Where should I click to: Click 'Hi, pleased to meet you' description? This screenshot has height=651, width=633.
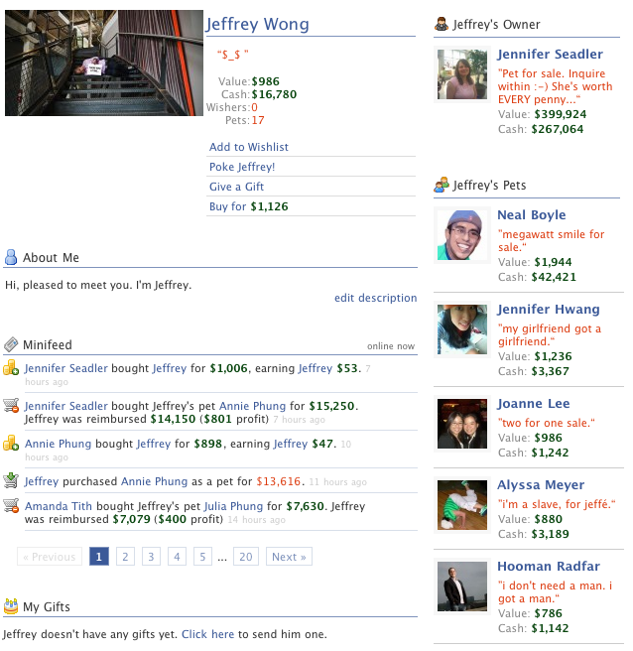[x=98, y=285]
